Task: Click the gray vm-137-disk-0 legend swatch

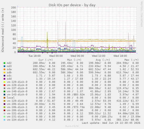Action: coord(4,88)
